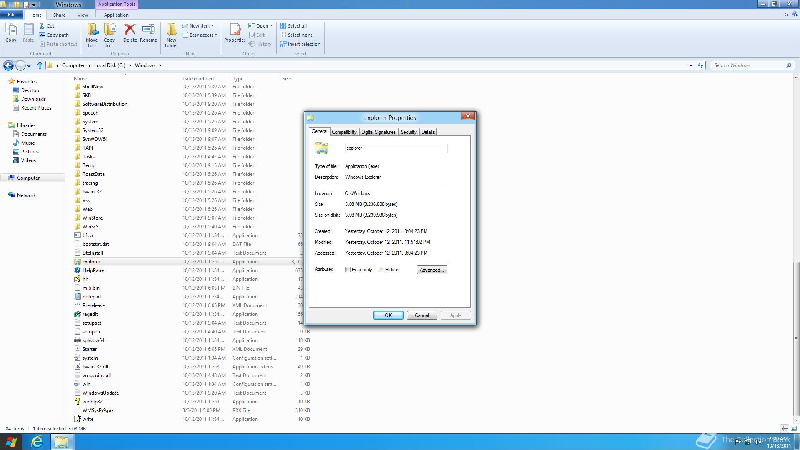Collapse the ribbon with the chevron
The width and height of the screenshot is (800, 450).
point(786,15)
